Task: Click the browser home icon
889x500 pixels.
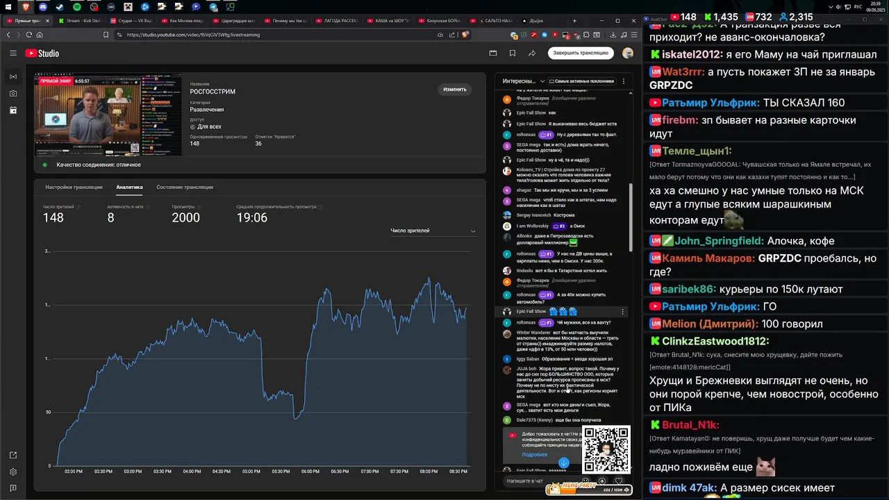Action: 40,35
